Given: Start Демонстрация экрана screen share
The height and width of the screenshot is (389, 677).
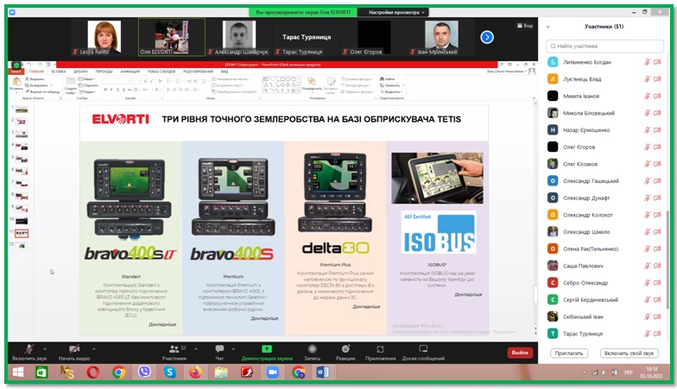Looking at the screenshot, I should click(267, 352).
